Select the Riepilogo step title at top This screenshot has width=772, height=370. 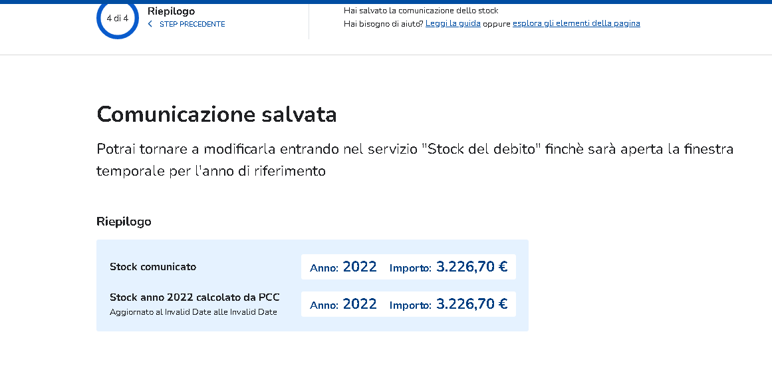(171, 11)
